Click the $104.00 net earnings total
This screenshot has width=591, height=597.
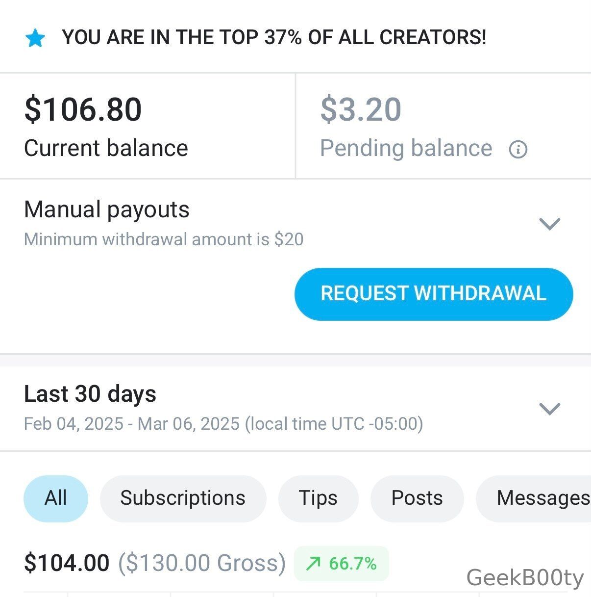[67, 563]
